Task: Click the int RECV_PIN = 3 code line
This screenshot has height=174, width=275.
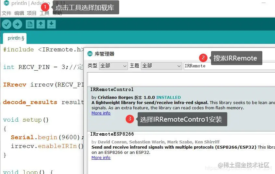Action: point(43,67)
